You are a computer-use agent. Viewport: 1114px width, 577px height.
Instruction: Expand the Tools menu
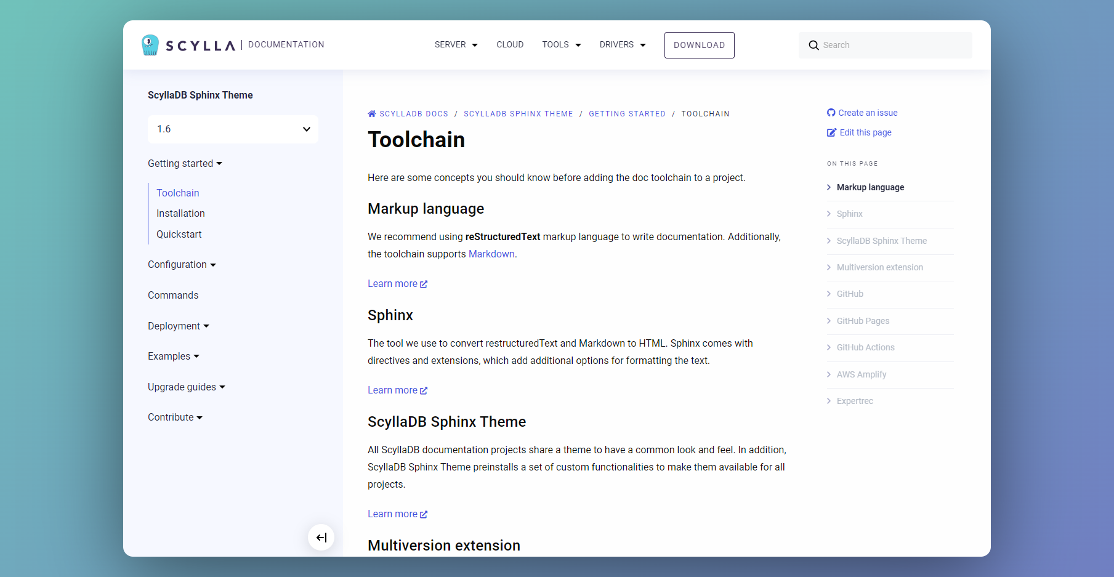[x=562, y=45]
